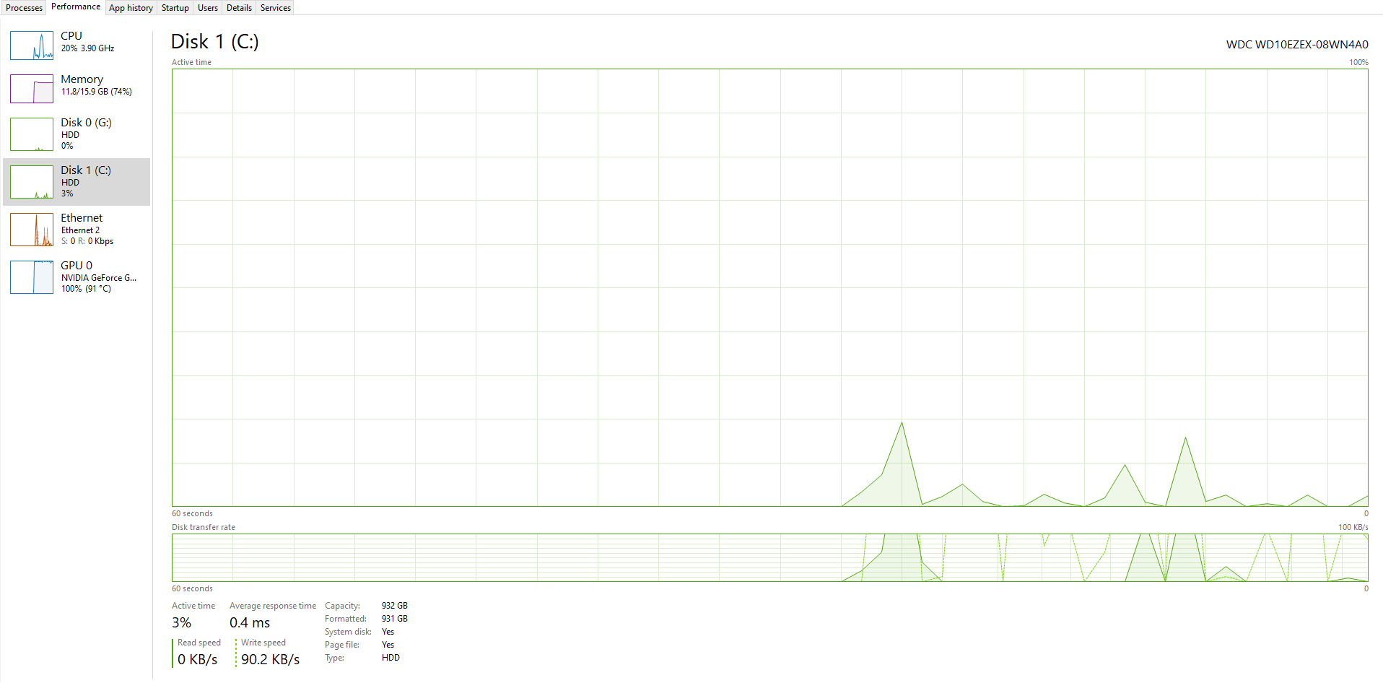Click the Disk 0 (G:) mini graph
This screenshot has width=1383, height=683.
(32, 134)
